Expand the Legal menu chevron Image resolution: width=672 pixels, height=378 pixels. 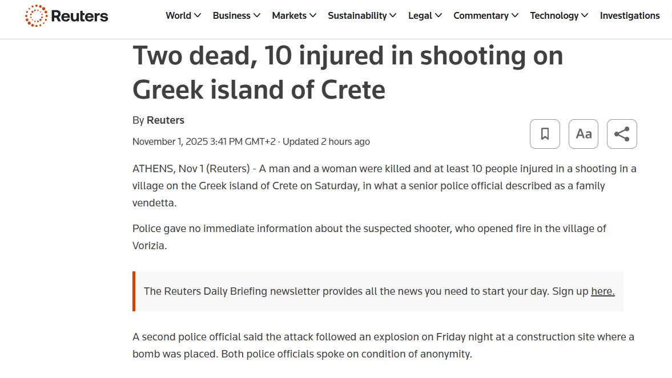[438, 16]
